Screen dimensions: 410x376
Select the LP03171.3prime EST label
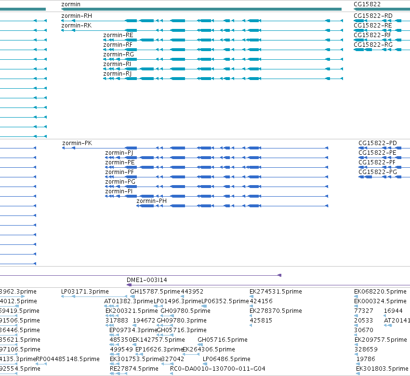pos(85,292)
